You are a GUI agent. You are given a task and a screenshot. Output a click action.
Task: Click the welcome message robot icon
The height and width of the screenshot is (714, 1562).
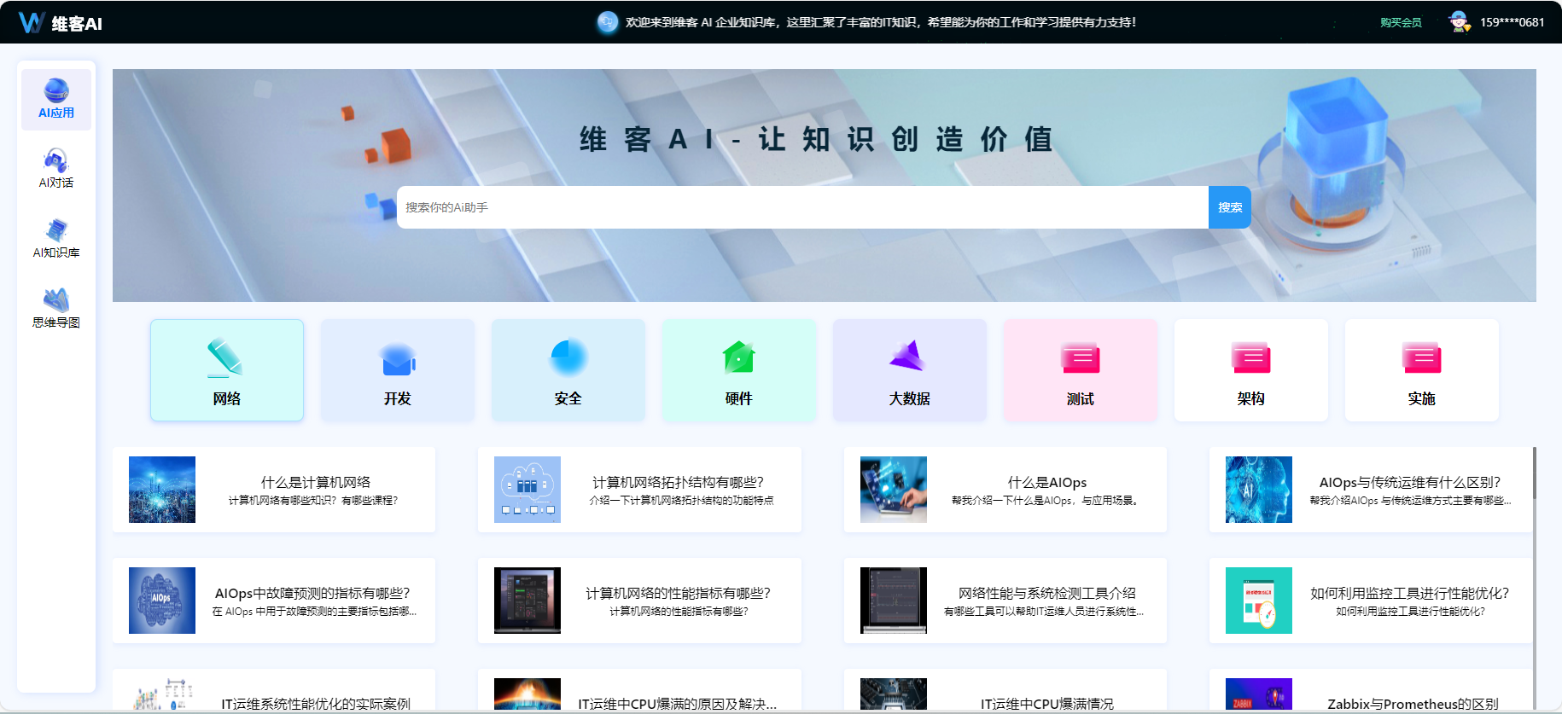point(607,22)
